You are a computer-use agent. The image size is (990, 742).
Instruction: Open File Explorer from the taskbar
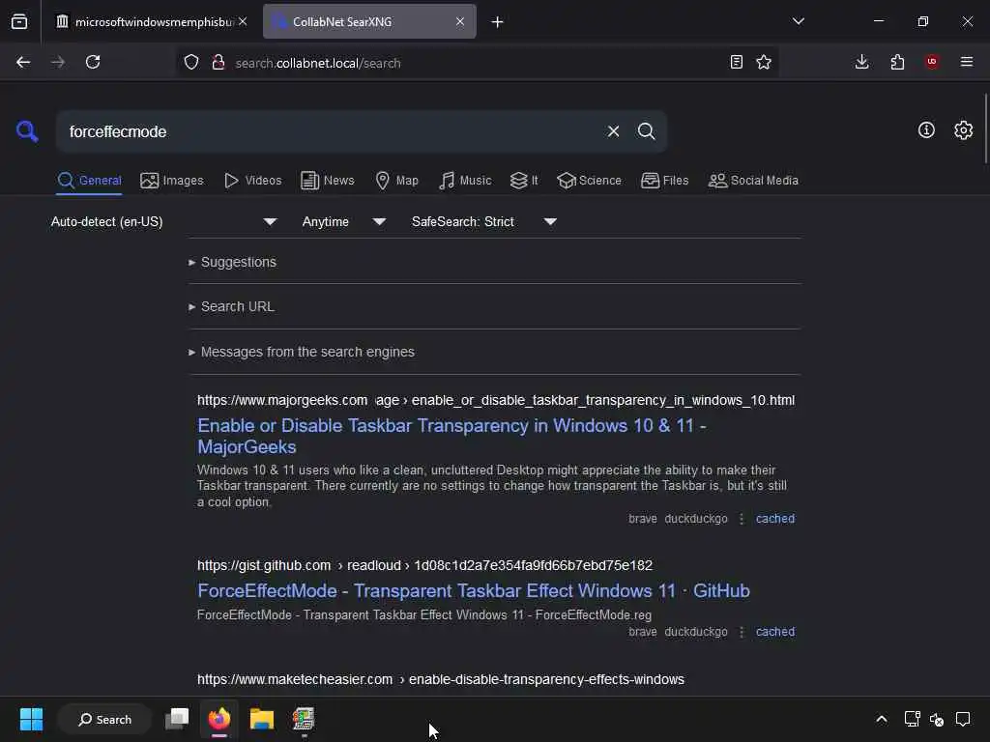click(x=261, y=719)
